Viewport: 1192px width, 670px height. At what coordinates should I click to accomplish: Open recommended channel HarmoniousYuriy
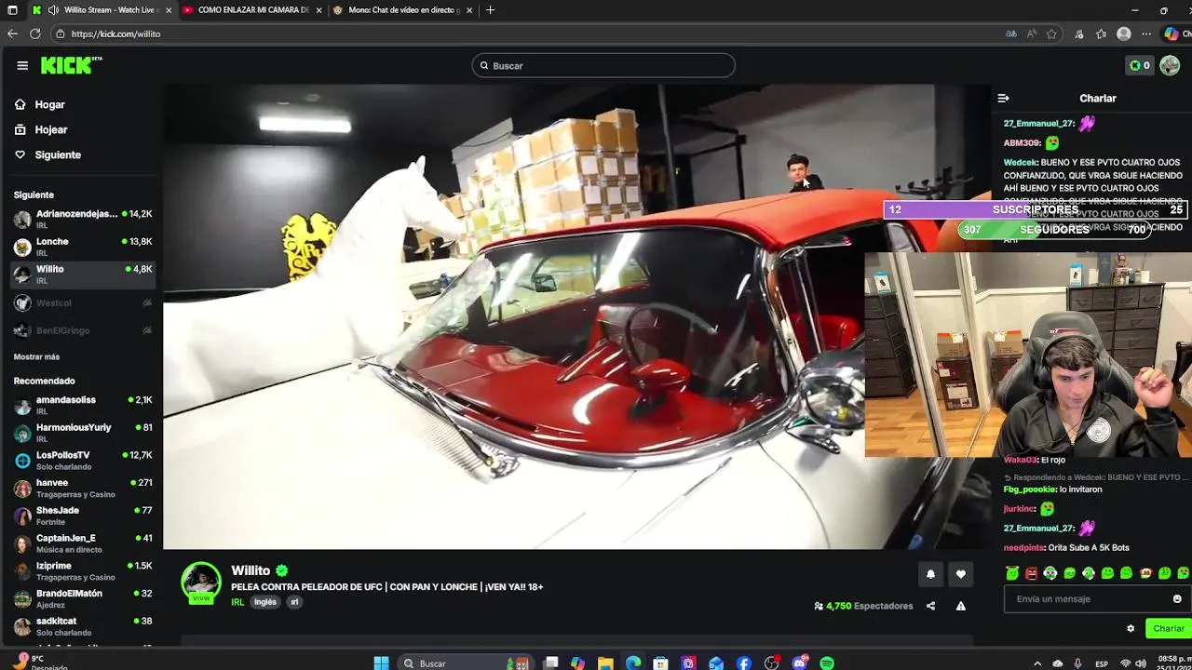[x=83, y=433]
